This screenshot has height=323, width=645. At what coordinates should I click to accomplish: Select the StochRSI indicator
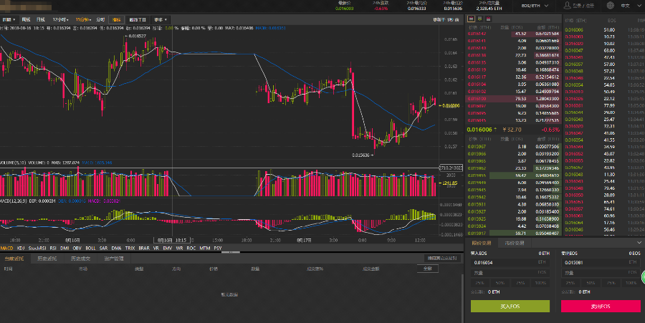click(37, 248)
